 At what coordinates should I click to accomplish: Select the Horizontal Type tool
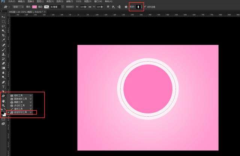3,87
